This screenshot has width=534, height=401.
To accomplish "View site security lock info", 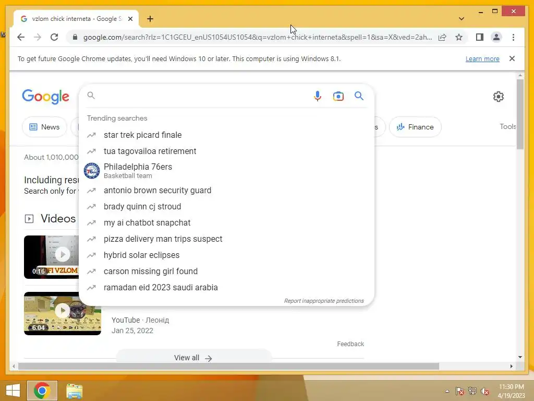I will click(75, 37).
